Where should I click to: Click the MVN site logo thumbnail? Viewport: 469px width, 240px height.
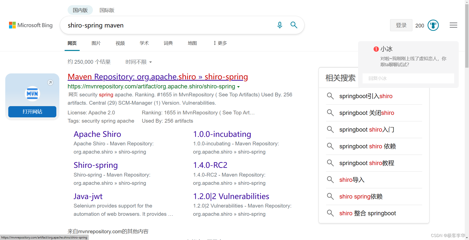(x=32, y=94)
